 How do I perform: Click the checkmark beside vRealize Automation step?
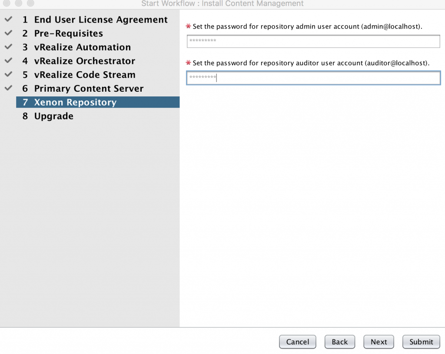pyautogui.click(x=8, y=47)
